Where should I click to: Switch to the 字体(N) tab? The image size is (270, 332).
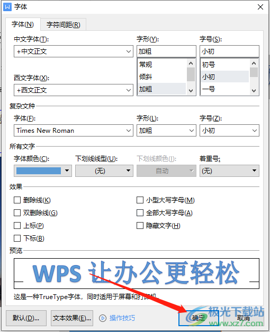pos(23,24)
